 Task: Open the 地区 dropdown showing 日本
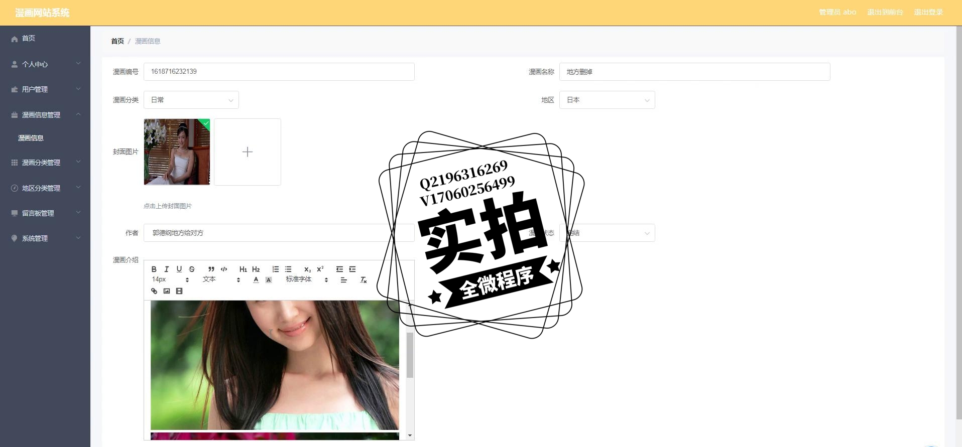tap(607, 100)
